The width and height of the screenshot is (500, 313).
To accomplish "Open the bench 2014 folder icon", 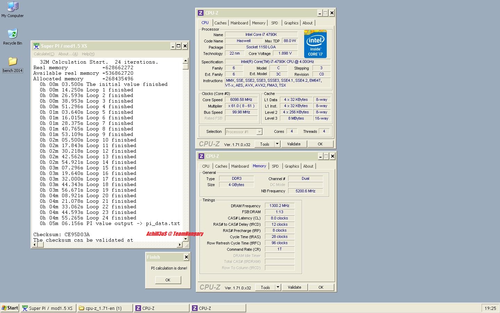I will coord(12,65).
